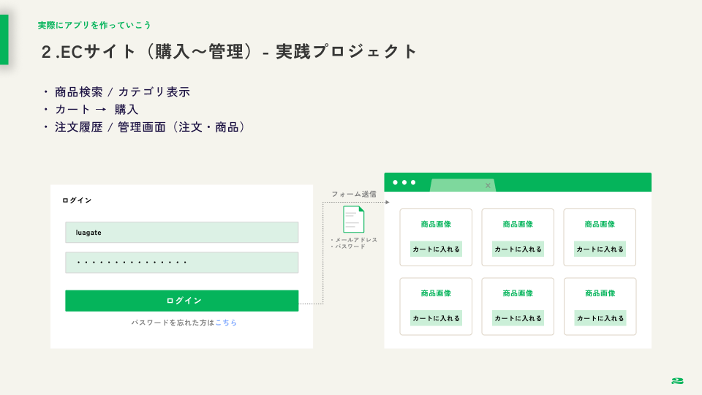Close the browser tab with the x
The image size is (702, 395).
coord(488,185)
